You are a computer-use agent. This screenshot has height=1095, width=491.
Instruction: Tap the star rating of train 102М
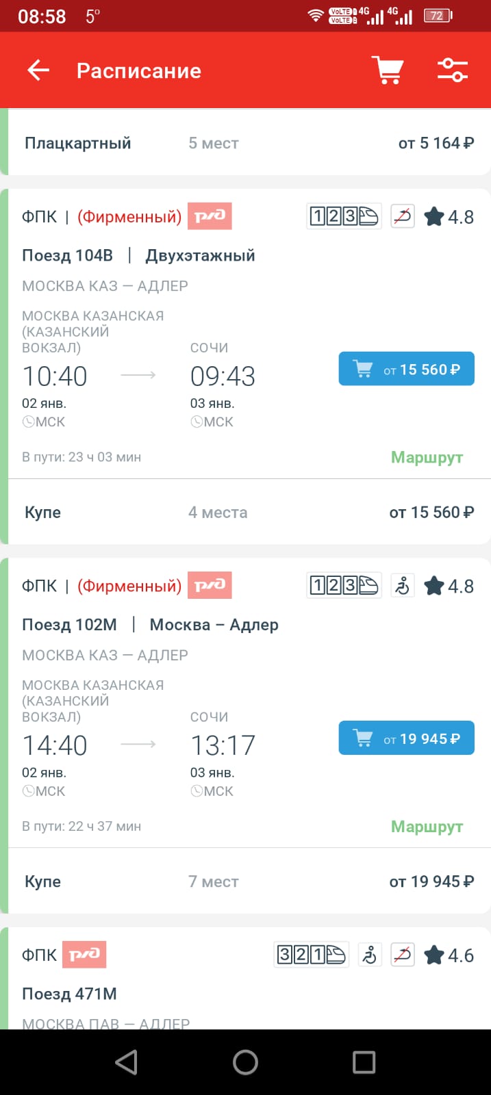click(x=449, y=586)
